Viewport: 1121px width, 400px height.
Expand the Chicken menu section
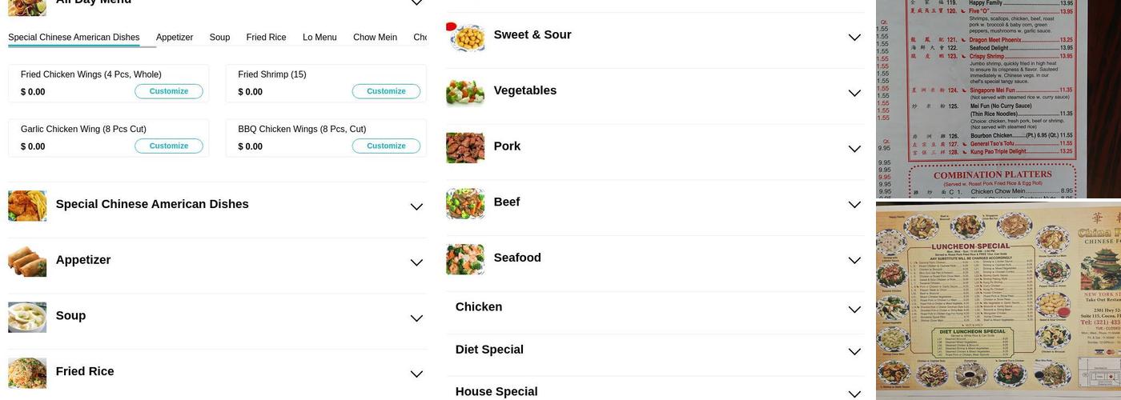pos(854,310)
